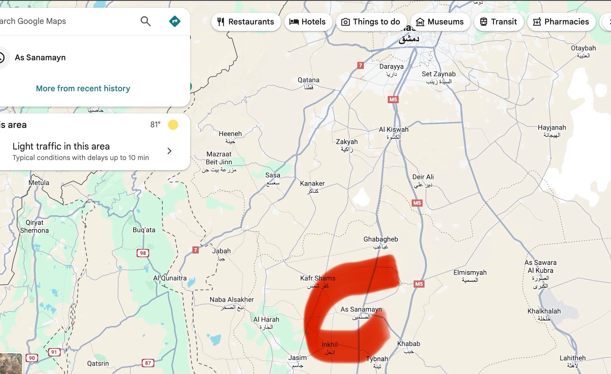Click the search magnifier icon
This screenshot has width=611, height=374.
pyautogui.click(x=145, y=21)
